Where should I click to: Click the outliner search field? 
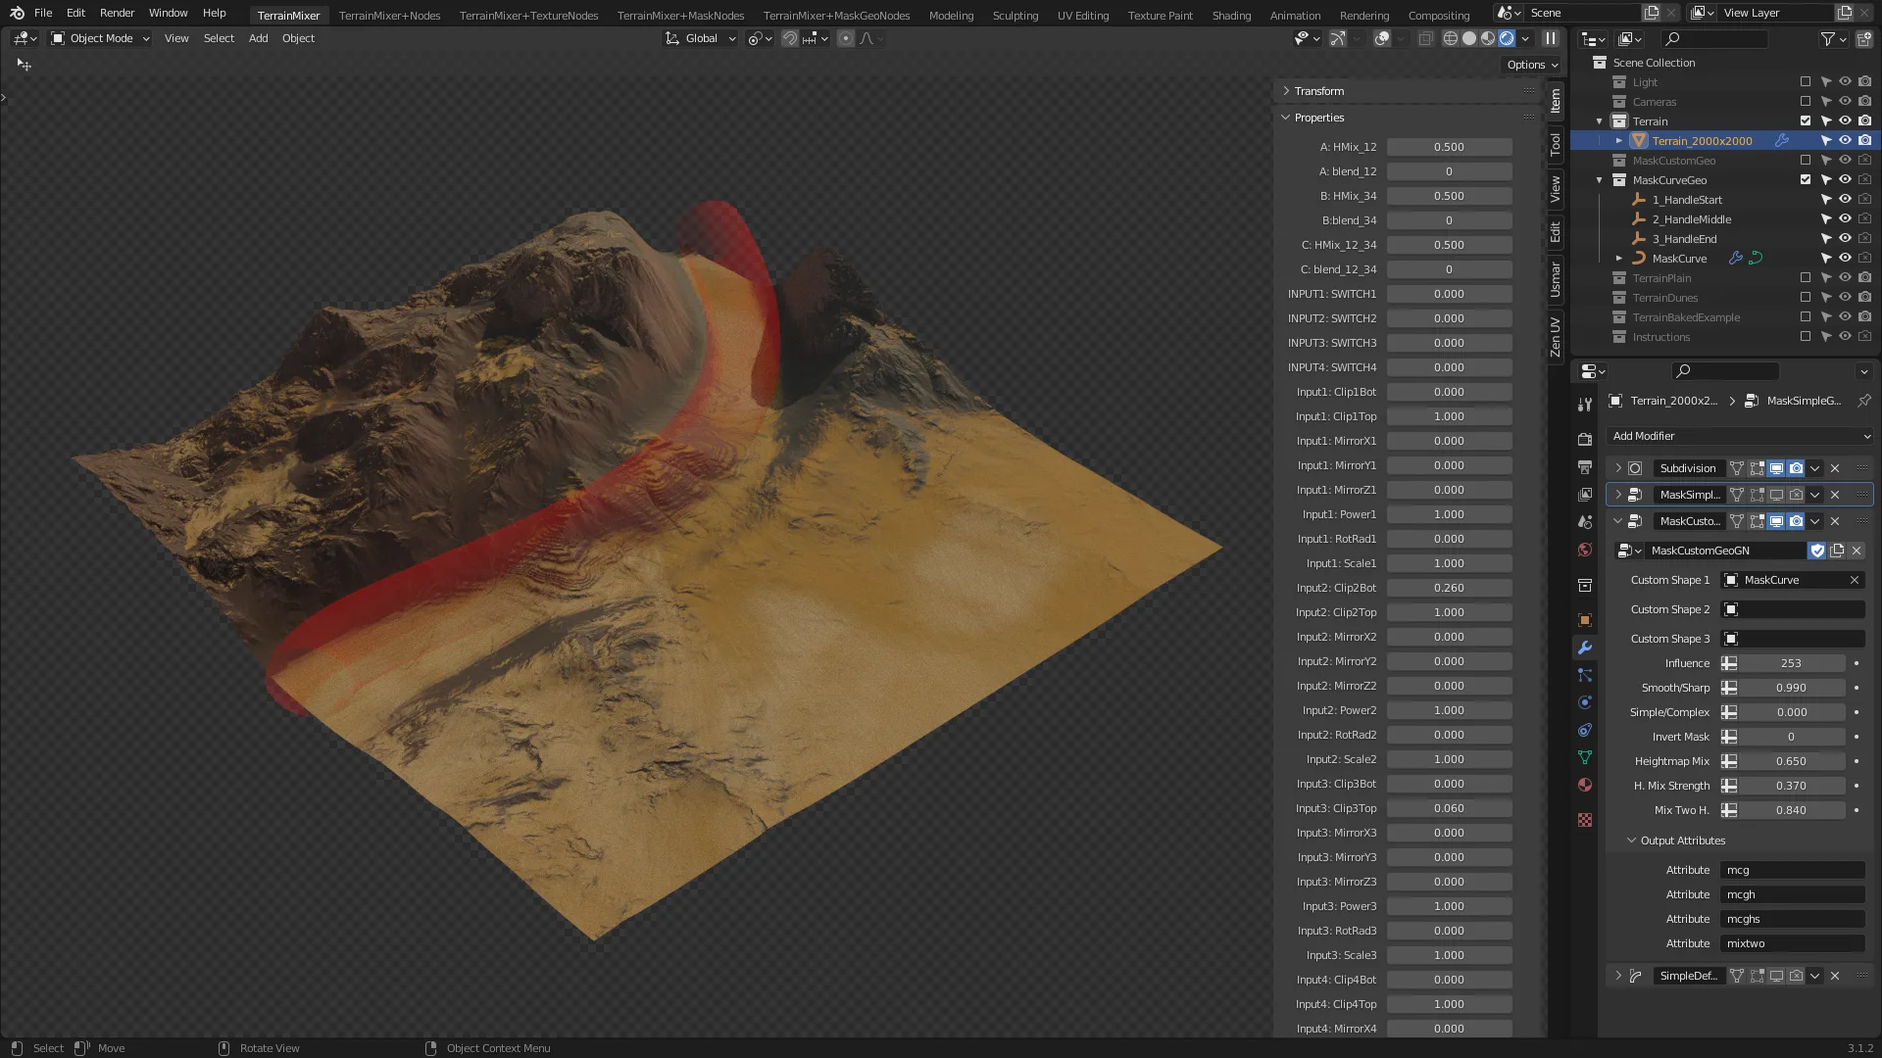coord(1715,38)
